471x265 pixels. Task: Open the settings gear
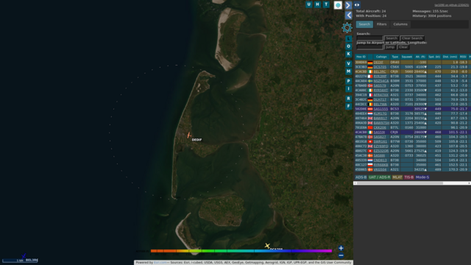point(347,28)
